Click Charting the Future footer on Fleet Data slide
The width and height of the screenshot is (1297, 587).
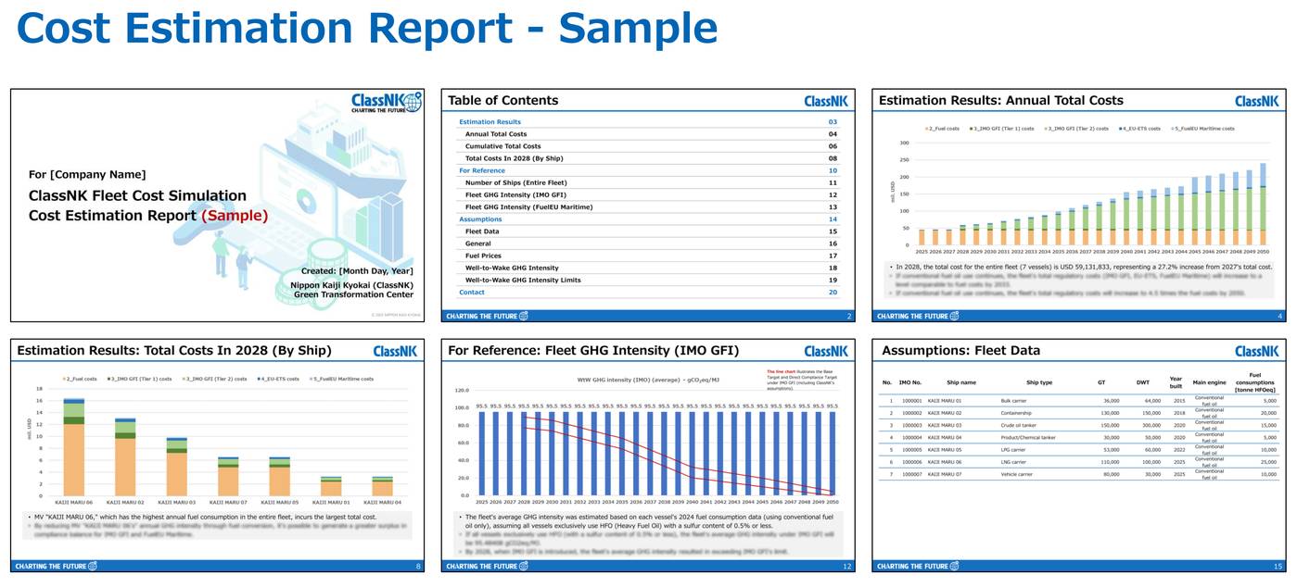[x=917, y=566]
